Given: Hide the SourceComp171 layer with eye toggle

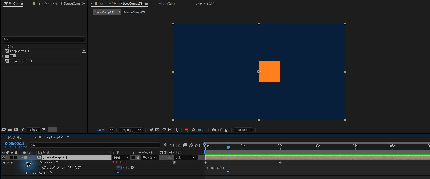Looking at the screenshot, I should click(4, 158).
